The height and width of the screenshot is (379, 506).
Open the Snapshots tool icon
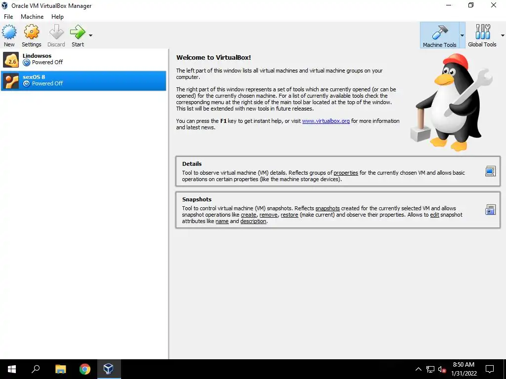[x=490, y=210]
